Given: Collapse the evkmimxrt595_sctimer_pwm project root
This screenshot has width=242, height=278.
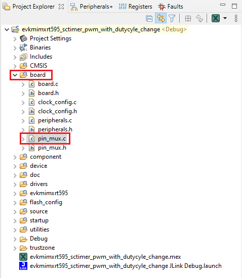Looking at the screenshot, I should point(7,29).
